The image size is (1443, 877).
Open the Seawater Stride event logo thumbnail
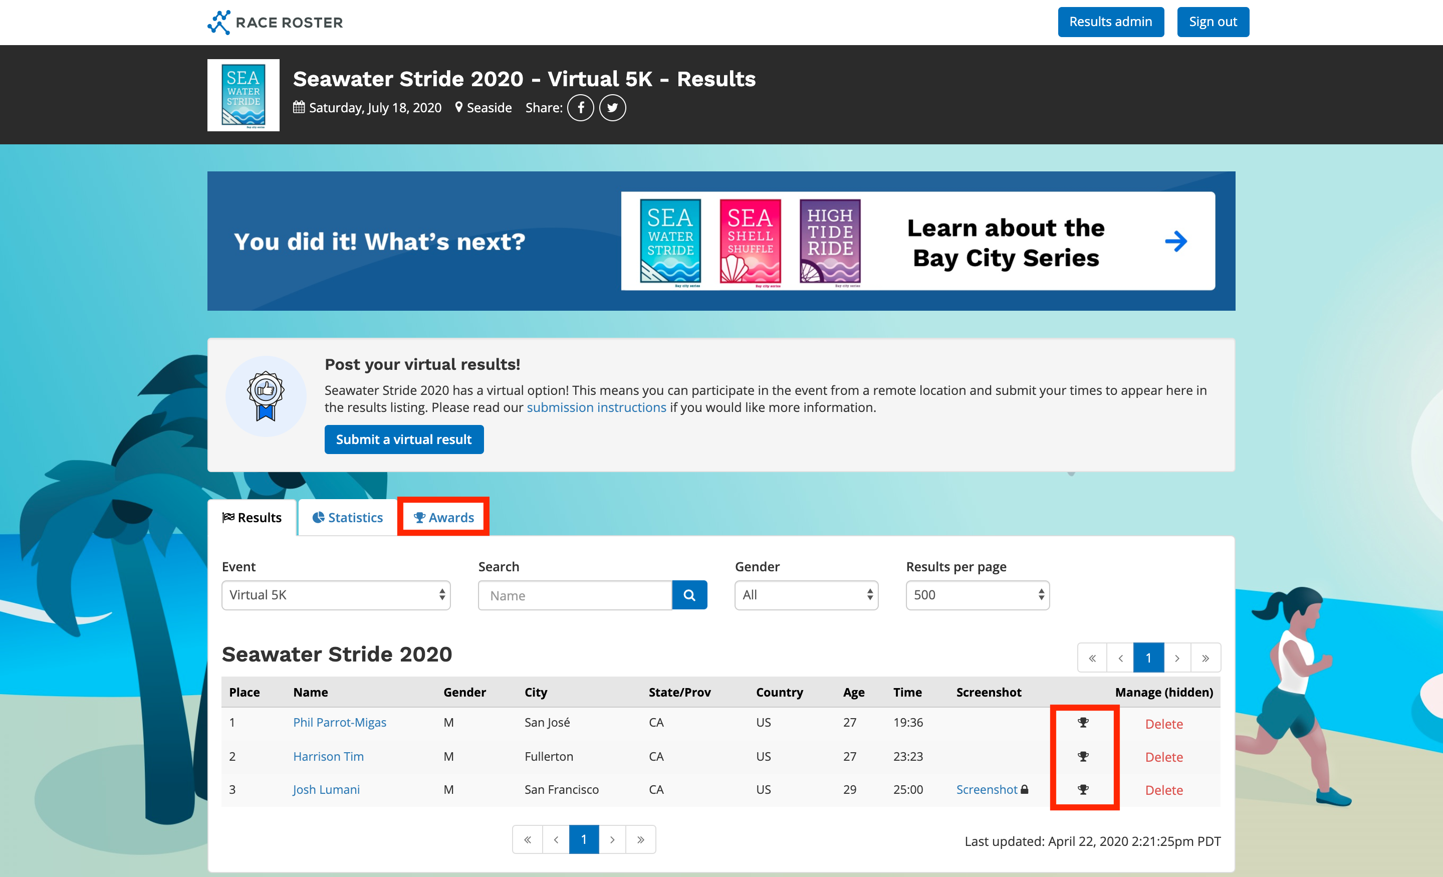coord(243,95)
